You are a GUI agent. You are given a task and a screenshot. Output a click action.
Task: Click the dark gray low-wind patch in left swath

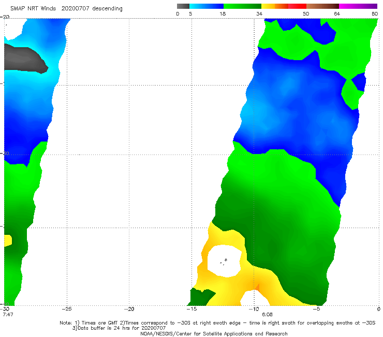point(24,60)
